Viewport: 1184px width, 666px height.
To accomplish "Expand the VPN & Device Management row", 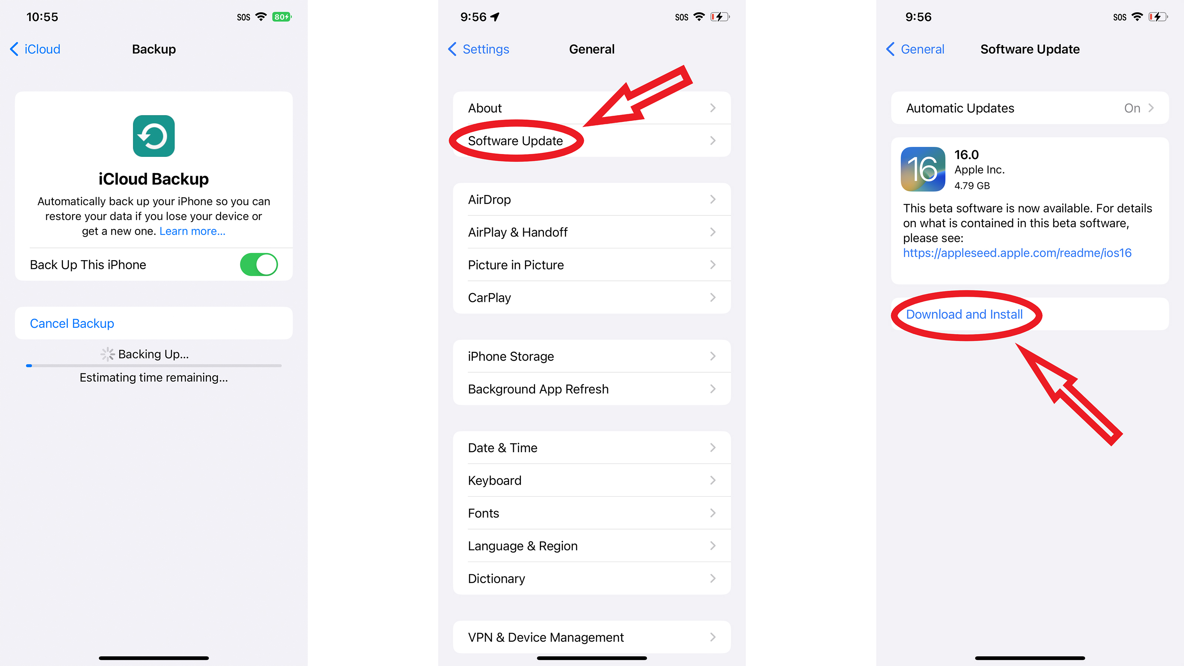I will [x=591, y=637].
